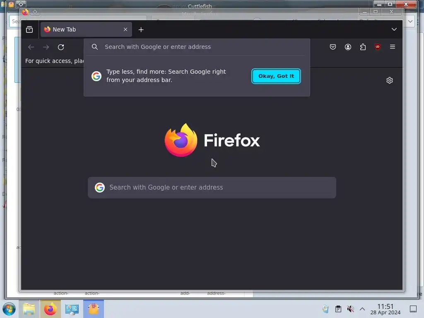Open the clock showing 11:51
Image resolution: width=424 pixels, height=318 pixels.
click(385, 309)
